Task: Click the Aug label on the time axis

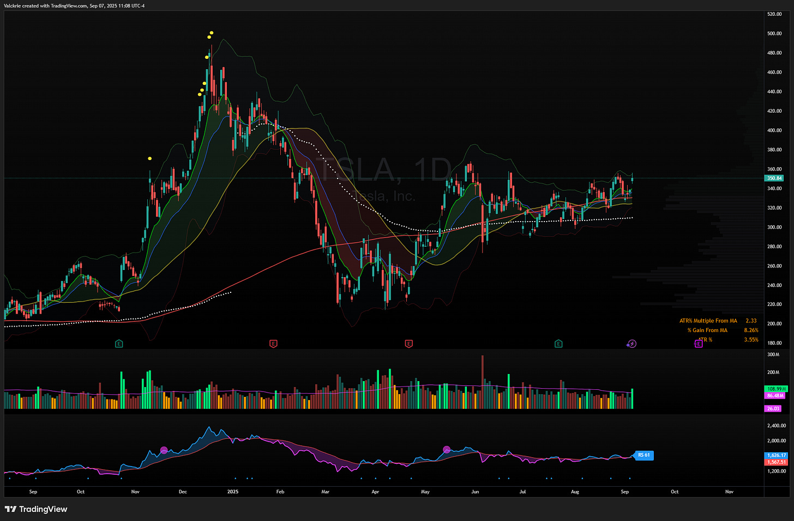Action: point(575,492)
